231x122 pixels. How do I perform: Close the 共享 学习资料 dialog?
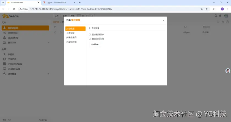(163, 21)
